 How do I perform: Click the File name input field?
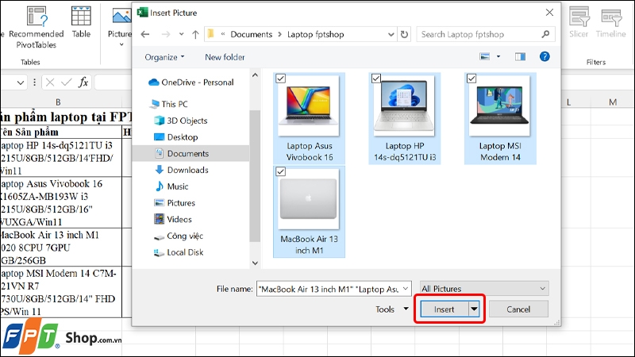point(328,289)
